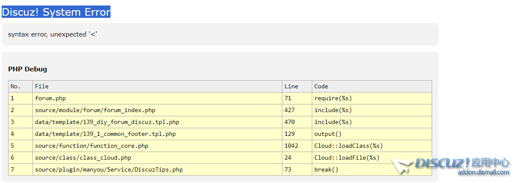This screenshot has height=183, width=517.
Task: Click row number 2 in the No. column
Action: tap(20, 110)
